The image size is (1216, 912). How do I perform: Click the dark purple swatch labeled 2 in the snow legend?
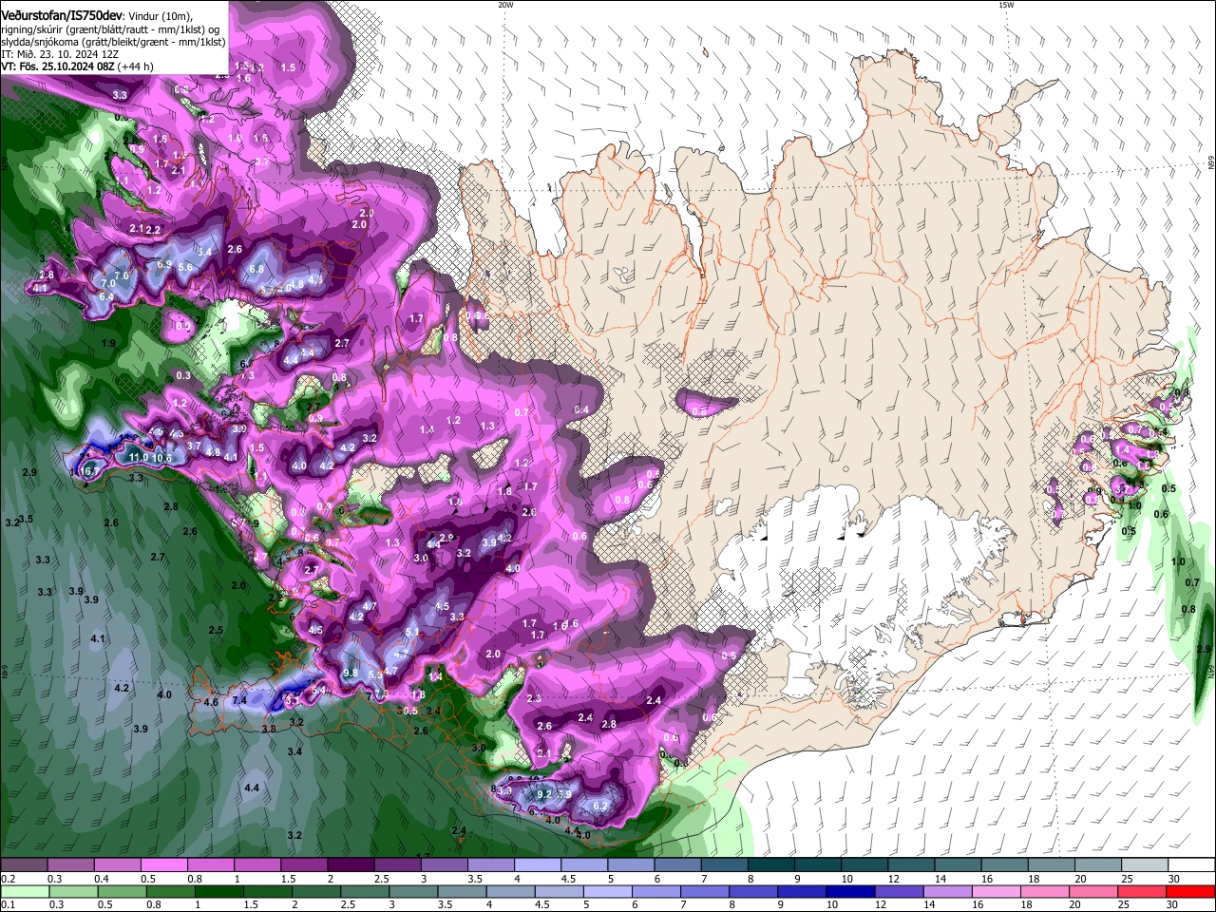pos(351,864)
